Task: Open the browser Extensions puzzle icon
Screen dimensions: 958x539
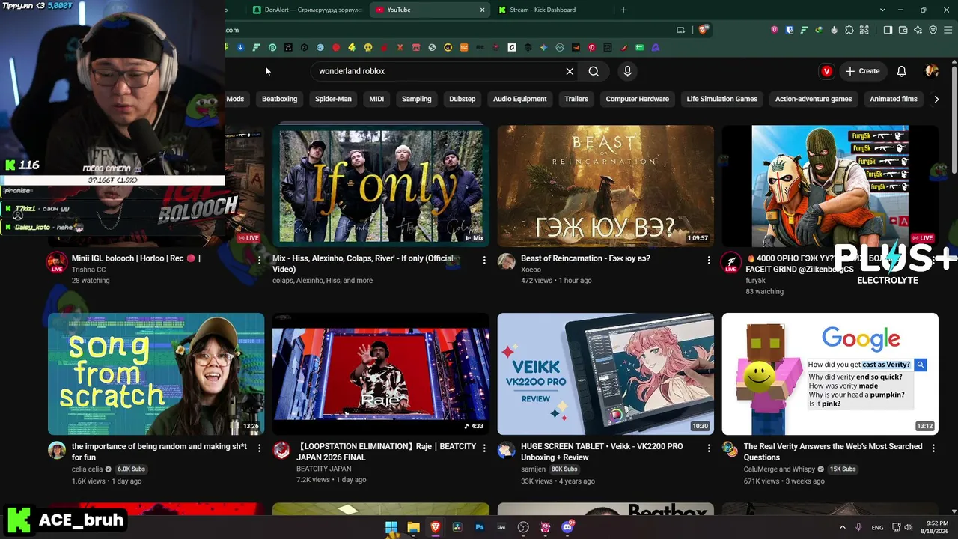Action: point(849,30)
